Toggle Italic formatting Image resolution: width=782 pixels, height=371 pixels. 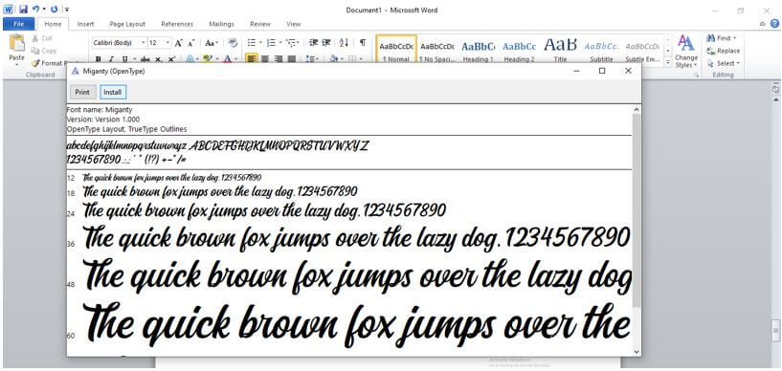[111, 59]
